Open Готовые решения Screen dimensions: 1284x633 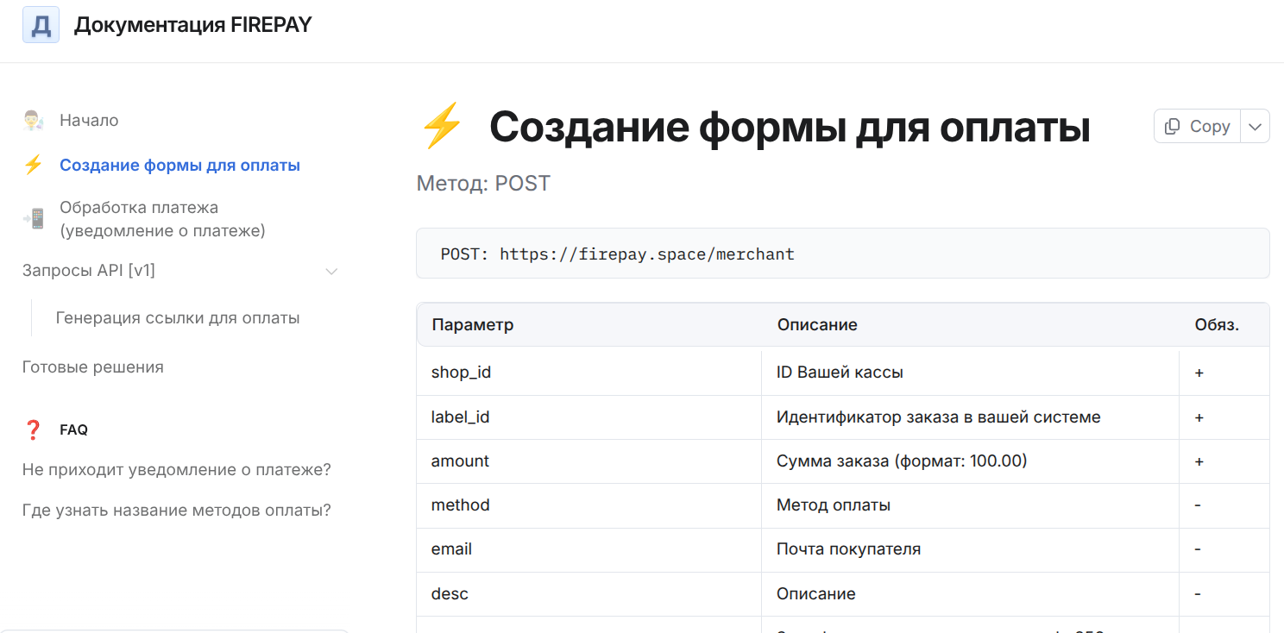[x=91, y=367]
